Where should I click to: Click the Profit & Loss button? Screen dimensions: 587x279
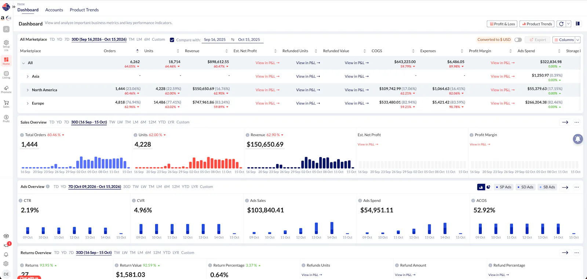click(502, 24)
